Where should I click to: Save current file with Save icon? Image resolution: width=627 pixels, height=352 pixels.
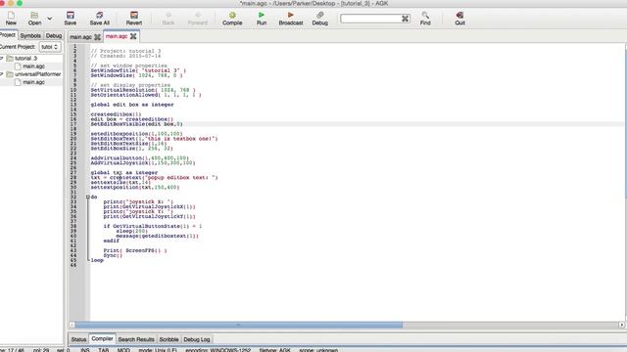(70, 18)
